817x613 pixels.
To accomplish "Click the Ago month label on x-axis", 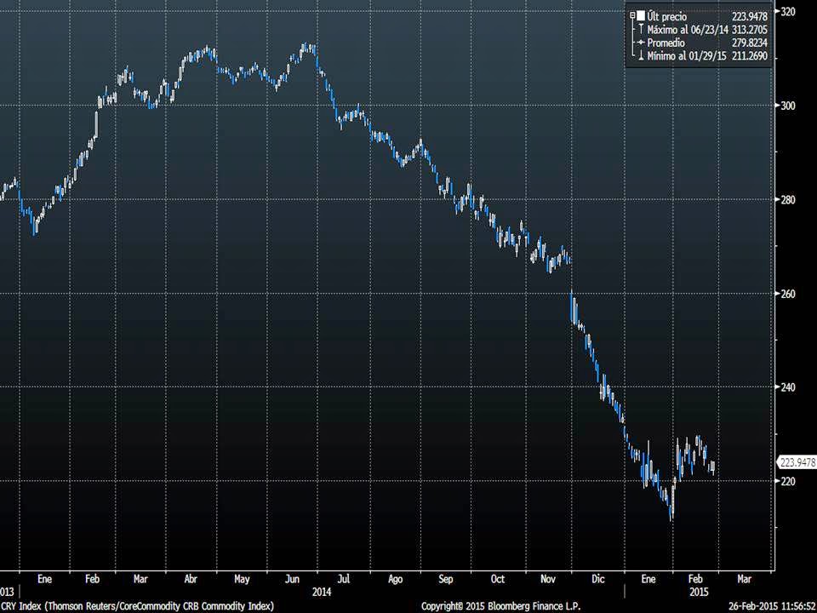I will click(x=396, y=579).
